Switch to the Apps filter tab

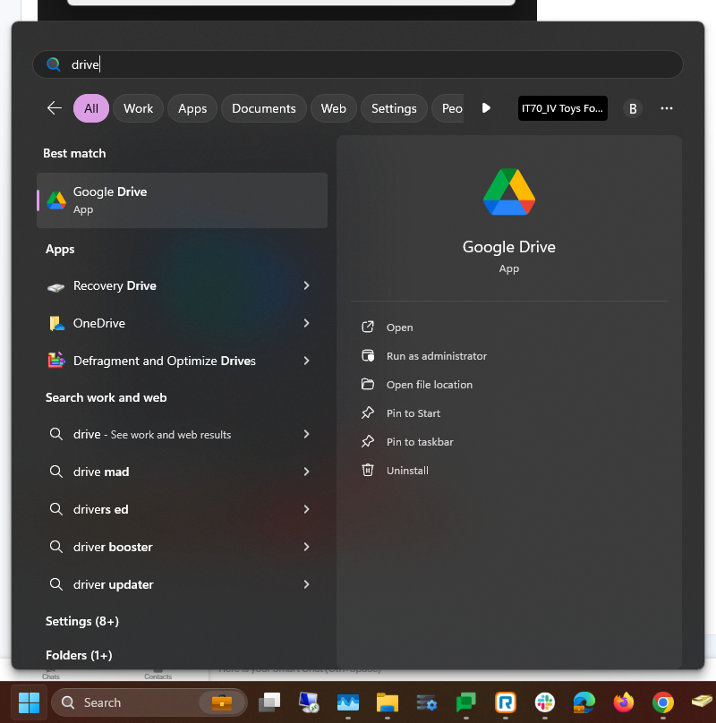(x=192, y=108)
